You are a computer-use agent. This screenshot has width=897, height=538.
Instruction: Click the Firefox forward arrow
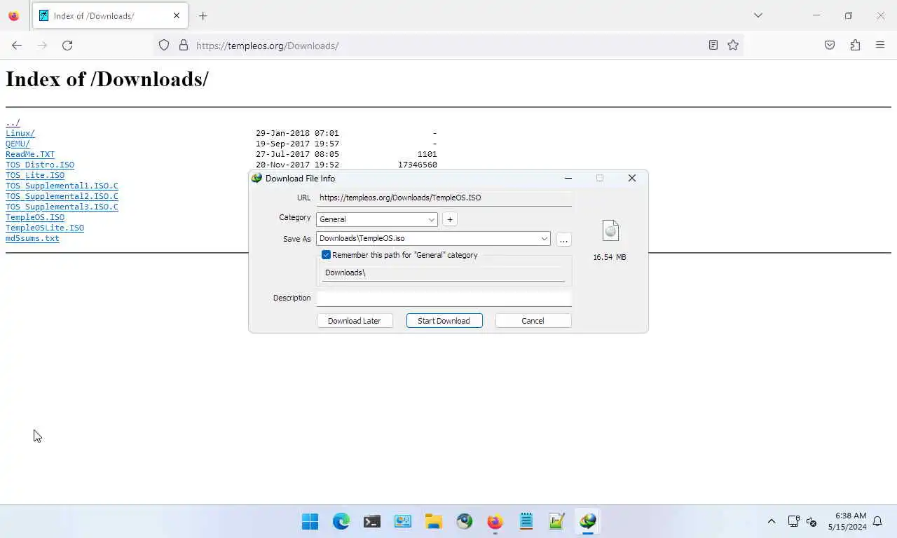pos(42,45)
